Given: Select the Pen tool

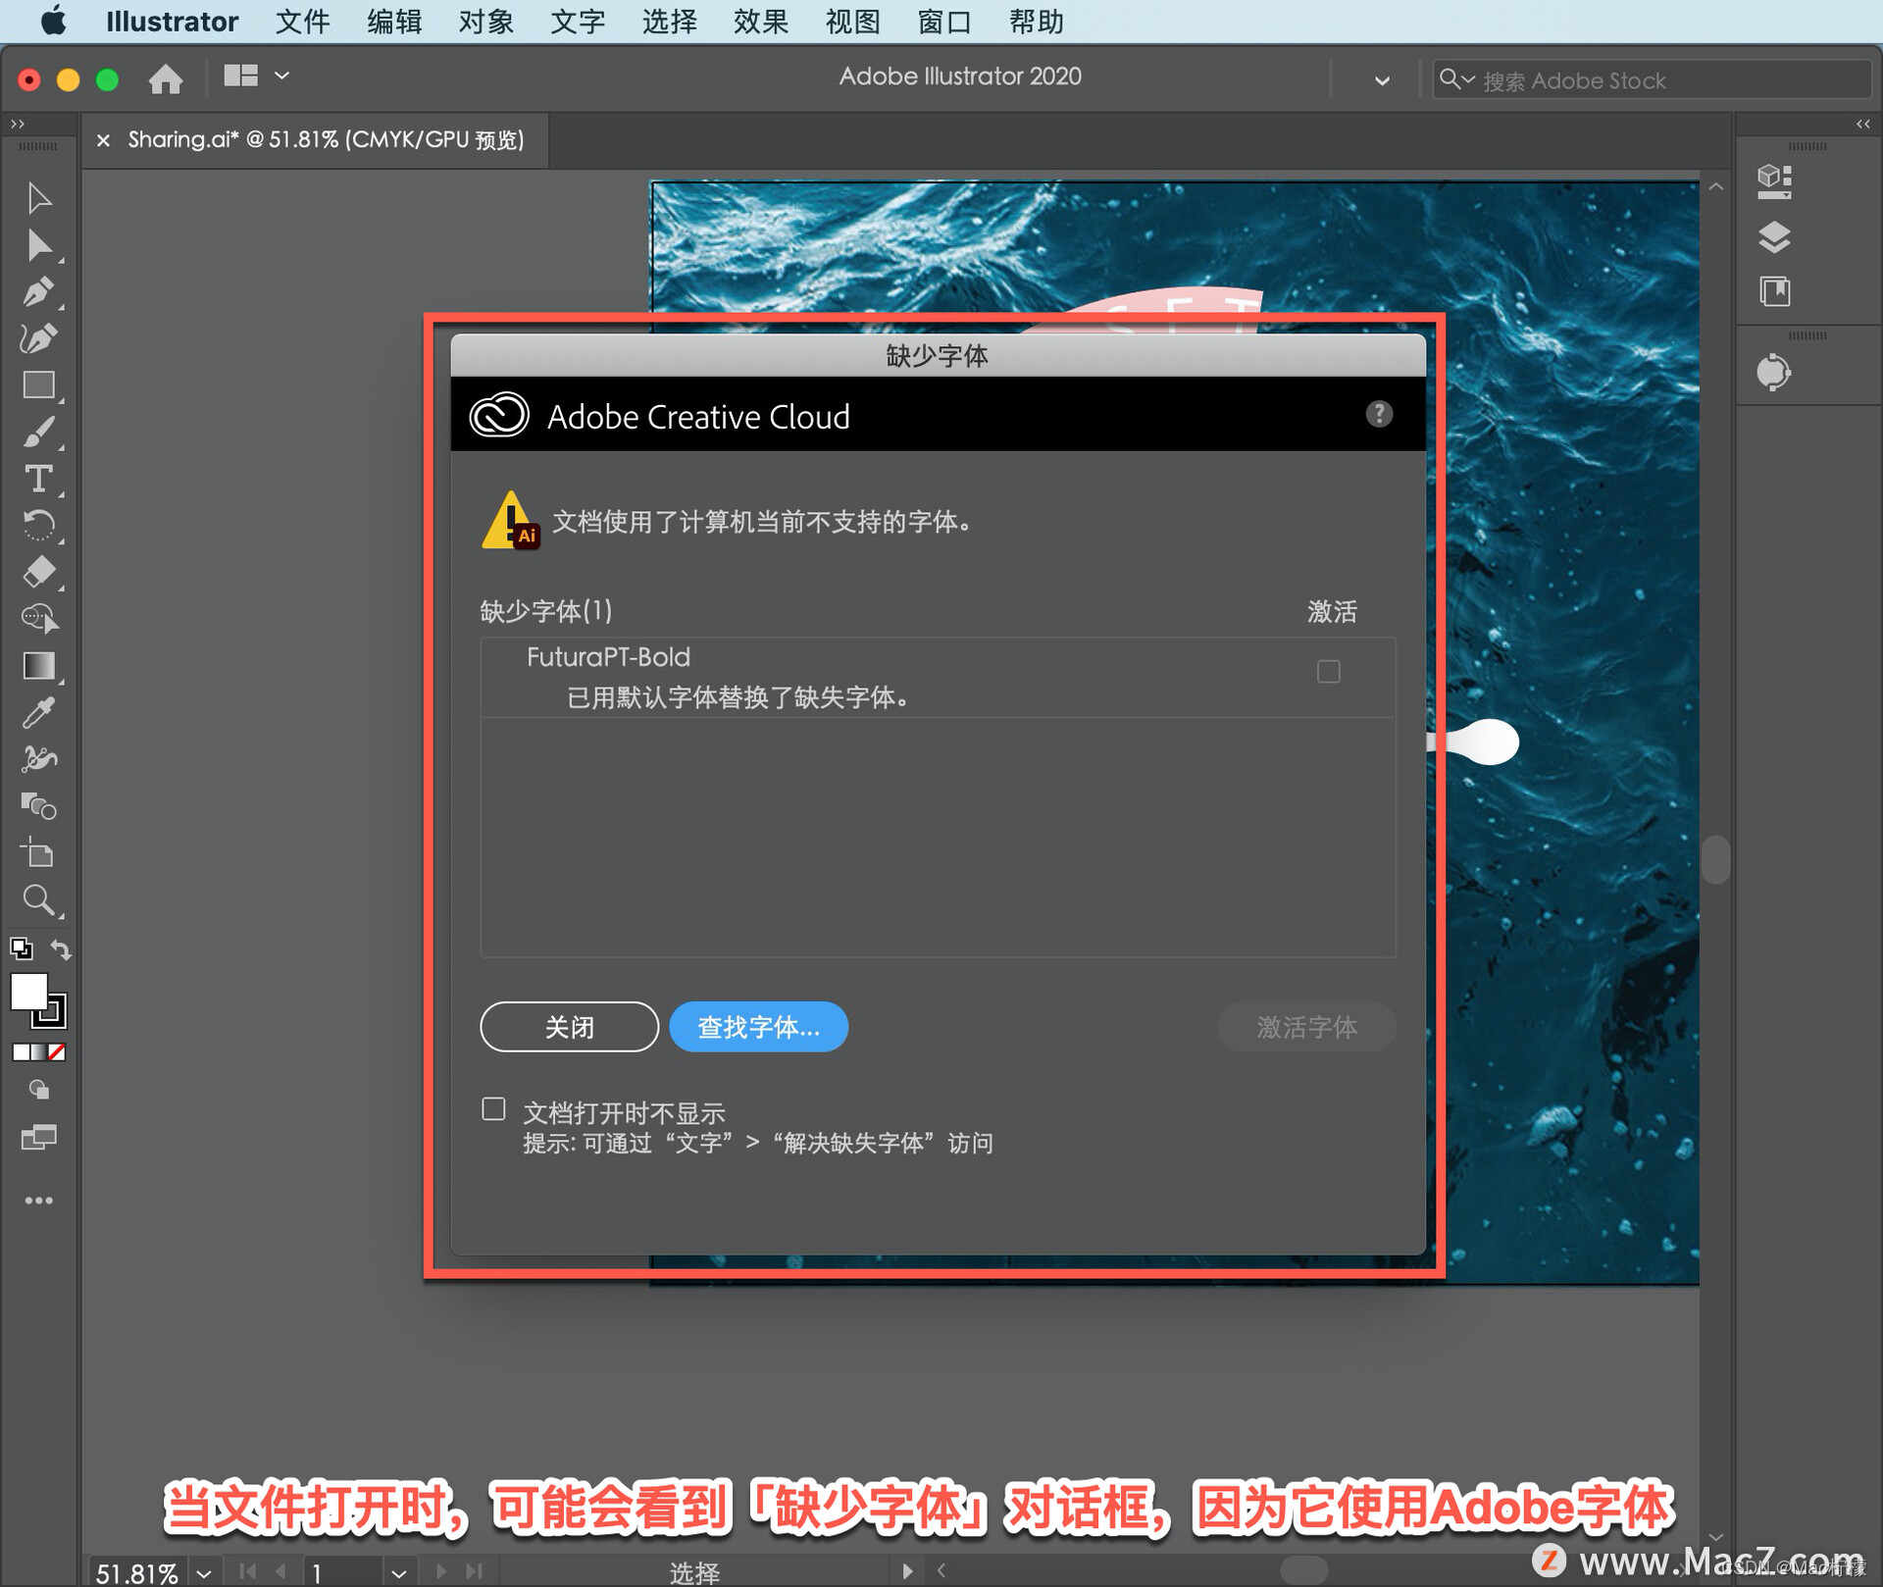Looking at the screenshot, I should click(x=38, y=292).
